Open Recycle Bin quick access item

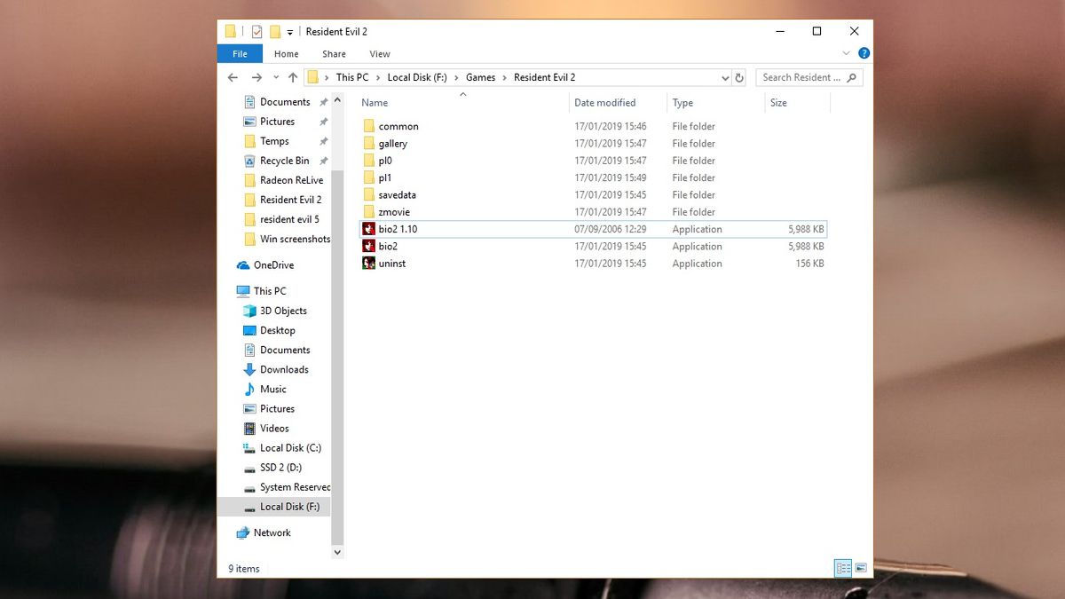pyautogui.click(x=277, y=161)
